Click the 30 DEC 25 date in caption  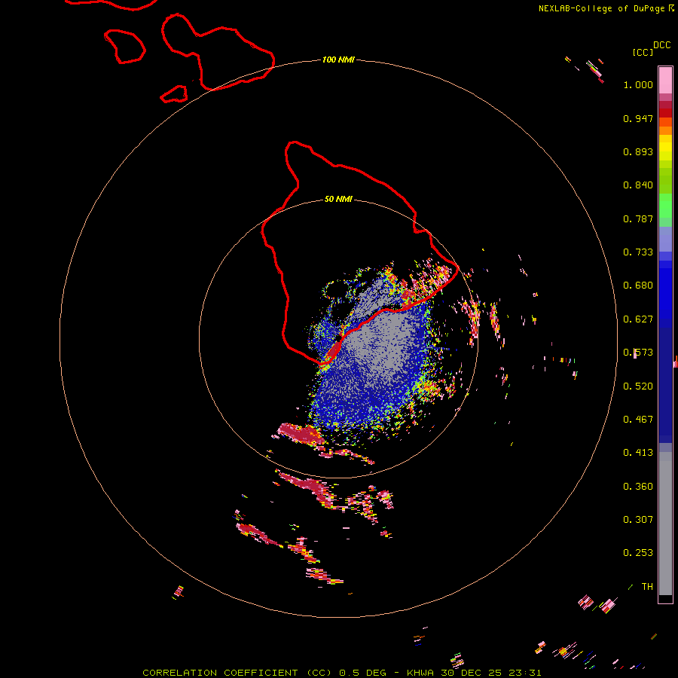click(x=471, y=673)
